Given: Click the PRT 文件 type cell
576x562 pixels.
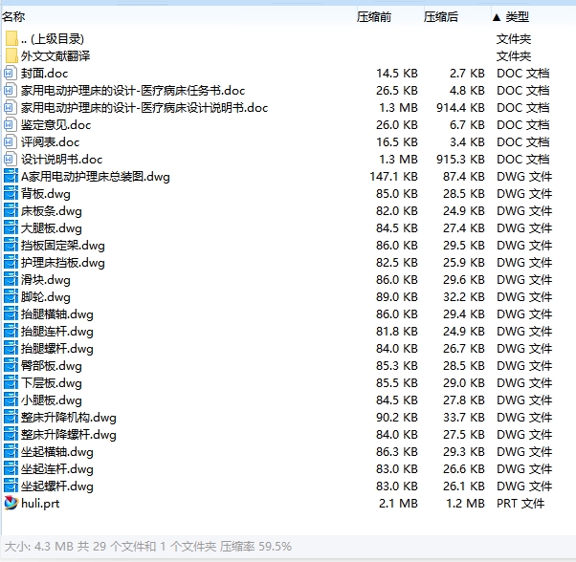Looking at the screenshot, I should [521, 504].
